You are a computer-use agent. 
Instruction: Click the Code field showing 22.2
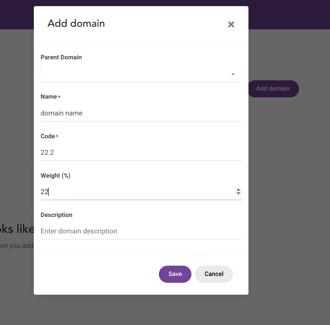(141, 153)
